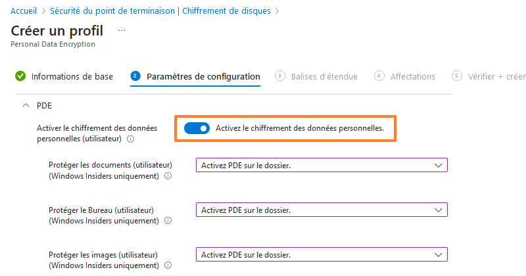Click info icon beside Protéger les documents
Screen dimensions: 526x276
(168, 176)
